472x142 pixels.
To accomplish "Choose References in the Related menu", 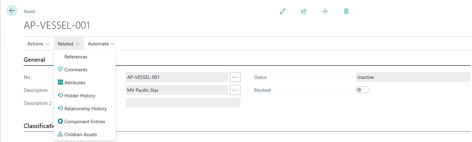I will tap(76, 57).
